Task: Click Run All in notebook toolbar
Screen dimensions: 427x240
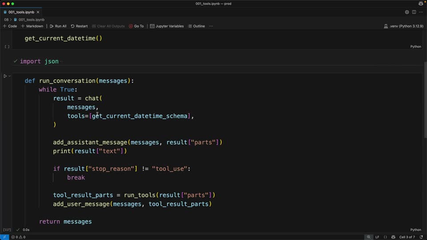Action: click(58, 26)
